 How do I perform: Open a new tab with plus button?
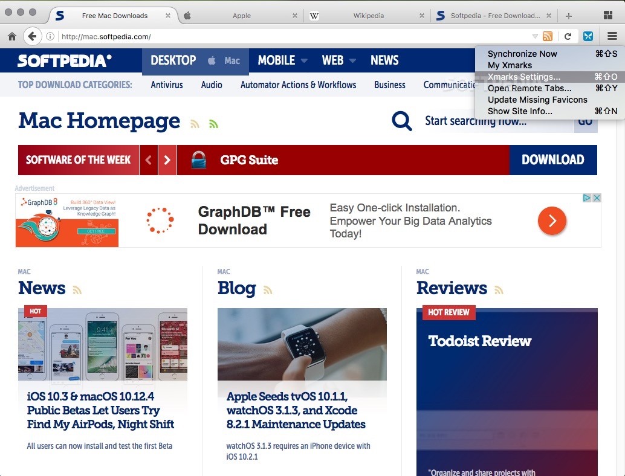[x=569, y=16]
